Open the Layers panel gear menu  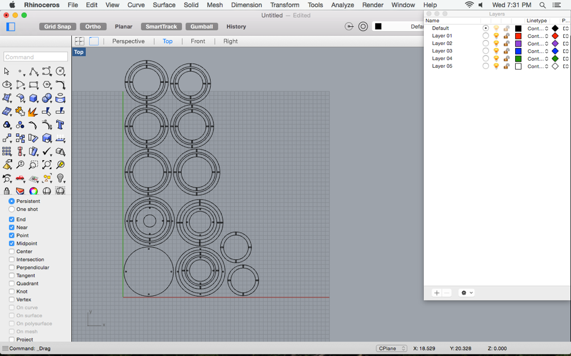pos(466,293)
